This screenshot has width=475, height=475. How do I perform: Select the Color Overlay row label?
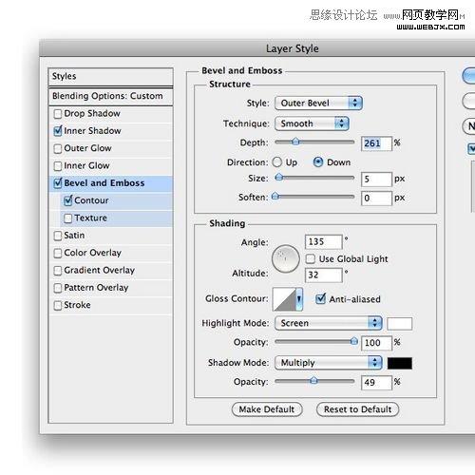[x=93, y=253]
